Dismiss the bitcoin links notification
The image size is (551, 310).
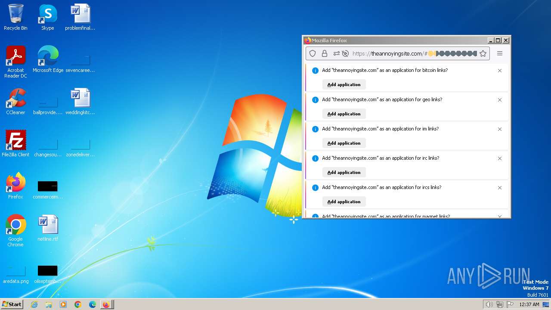click(x=500, y=71)
